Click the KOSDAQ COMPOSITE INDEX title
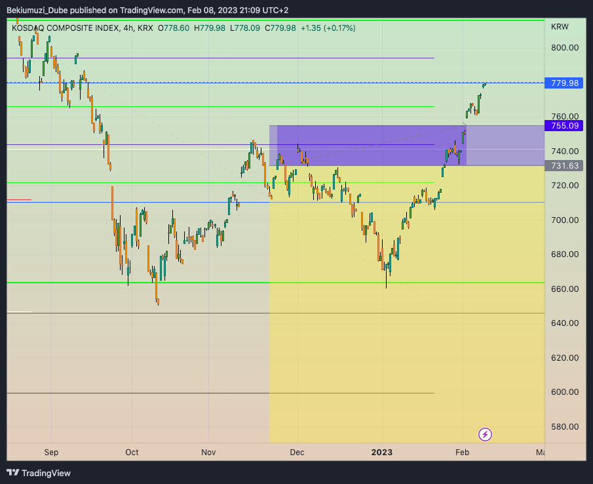 click(65, 28)
